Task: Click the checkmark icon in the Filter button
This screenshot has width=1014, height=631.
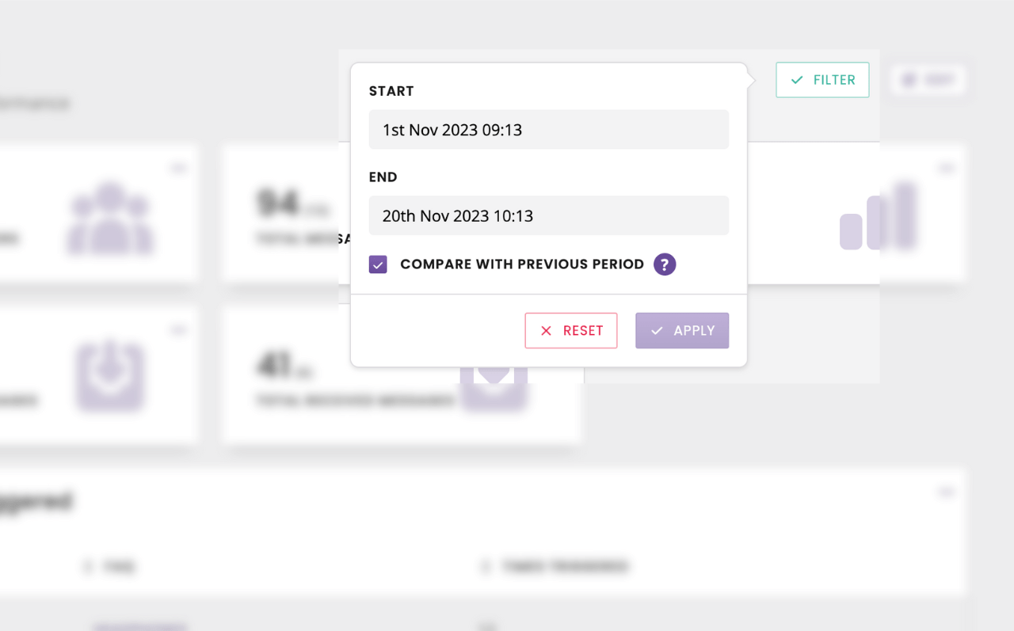Action: click(798, 80)
